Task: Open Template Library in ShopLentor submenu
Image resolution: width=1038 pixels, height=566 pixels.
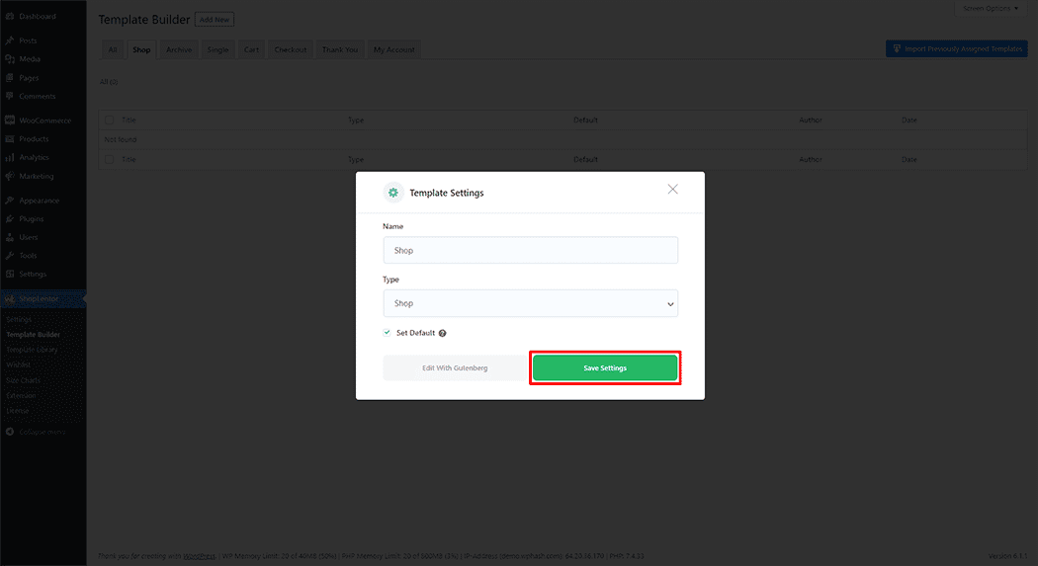Action: coord(32,350)
